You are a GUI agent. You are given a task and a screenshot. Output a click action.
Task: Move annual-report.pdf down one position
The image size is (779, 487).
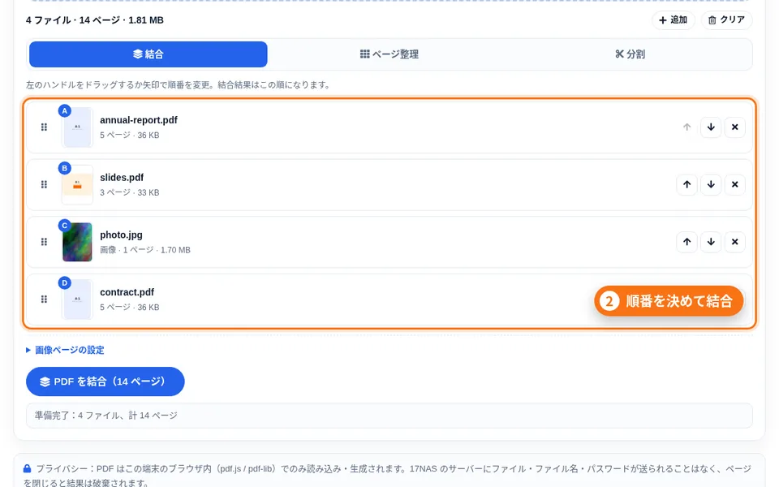(711, 127)
